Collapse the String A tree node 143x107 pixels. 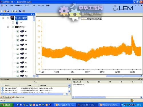(x=8, y=27)
